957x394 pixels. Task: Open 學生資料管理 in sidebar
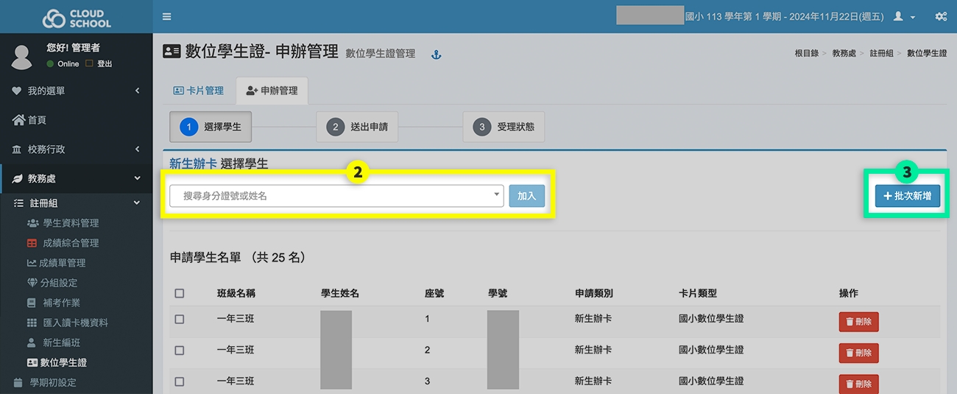coord(70,223)
